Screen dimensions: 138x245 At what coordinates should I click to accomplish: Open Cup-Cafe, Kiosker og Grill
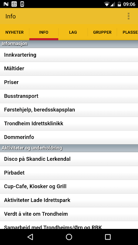[x=69, y=186]
